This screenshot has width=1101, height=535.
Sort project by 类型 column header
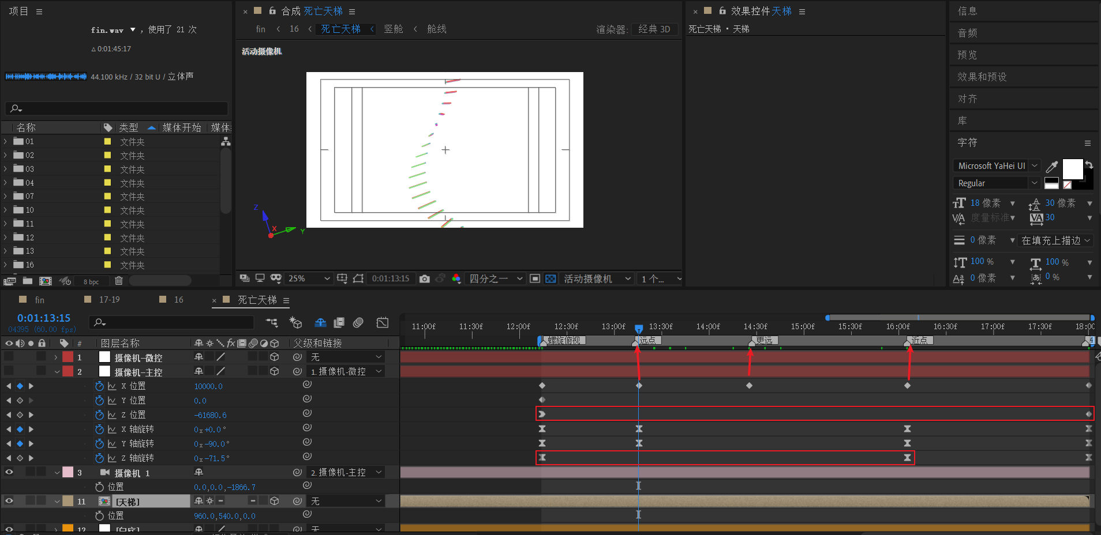(129, 127)
